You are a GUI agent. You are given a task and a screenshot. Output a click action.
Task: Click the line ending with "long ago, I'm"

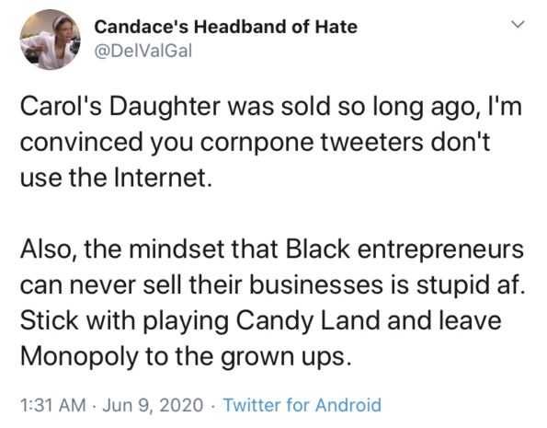271,107
